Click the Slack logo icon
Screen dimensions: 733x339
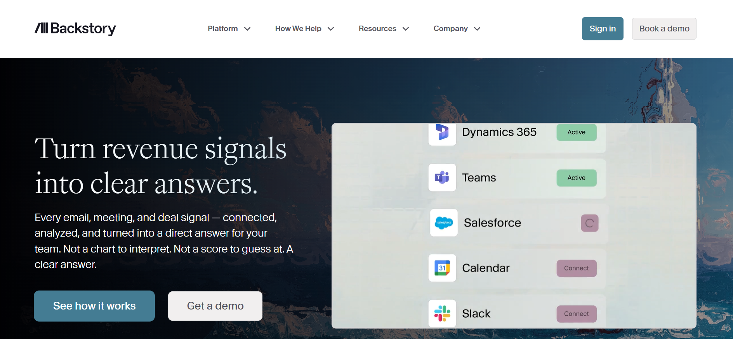tap(442, 313)
